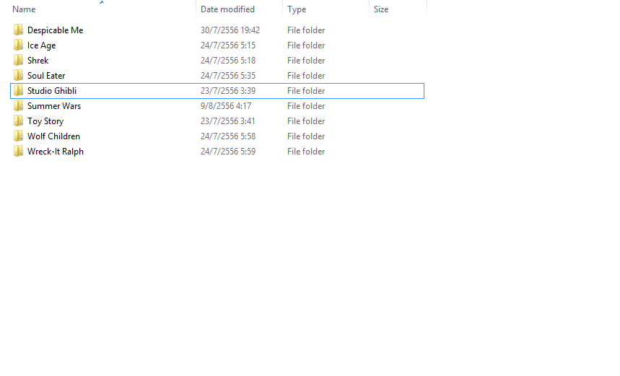Sort by the Size column header
Viewport: 620px width, 376px height.
[381, 9]
